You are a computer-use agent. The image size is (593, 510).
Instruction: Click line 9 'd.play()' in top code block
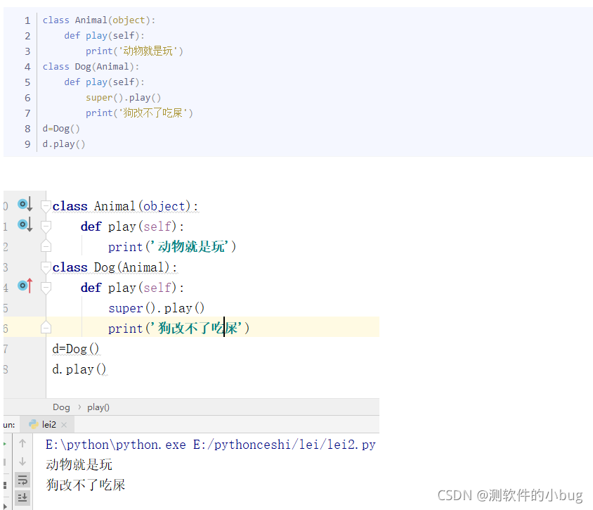pyautogui.click(x=64, y=144)
